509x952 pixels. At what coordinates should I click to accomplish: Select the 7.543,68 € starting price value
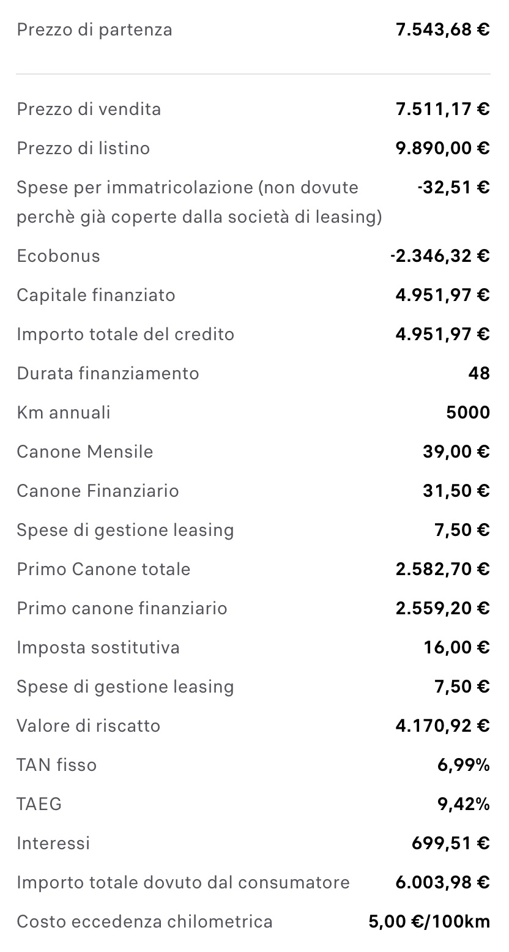(x=443, y=29)
